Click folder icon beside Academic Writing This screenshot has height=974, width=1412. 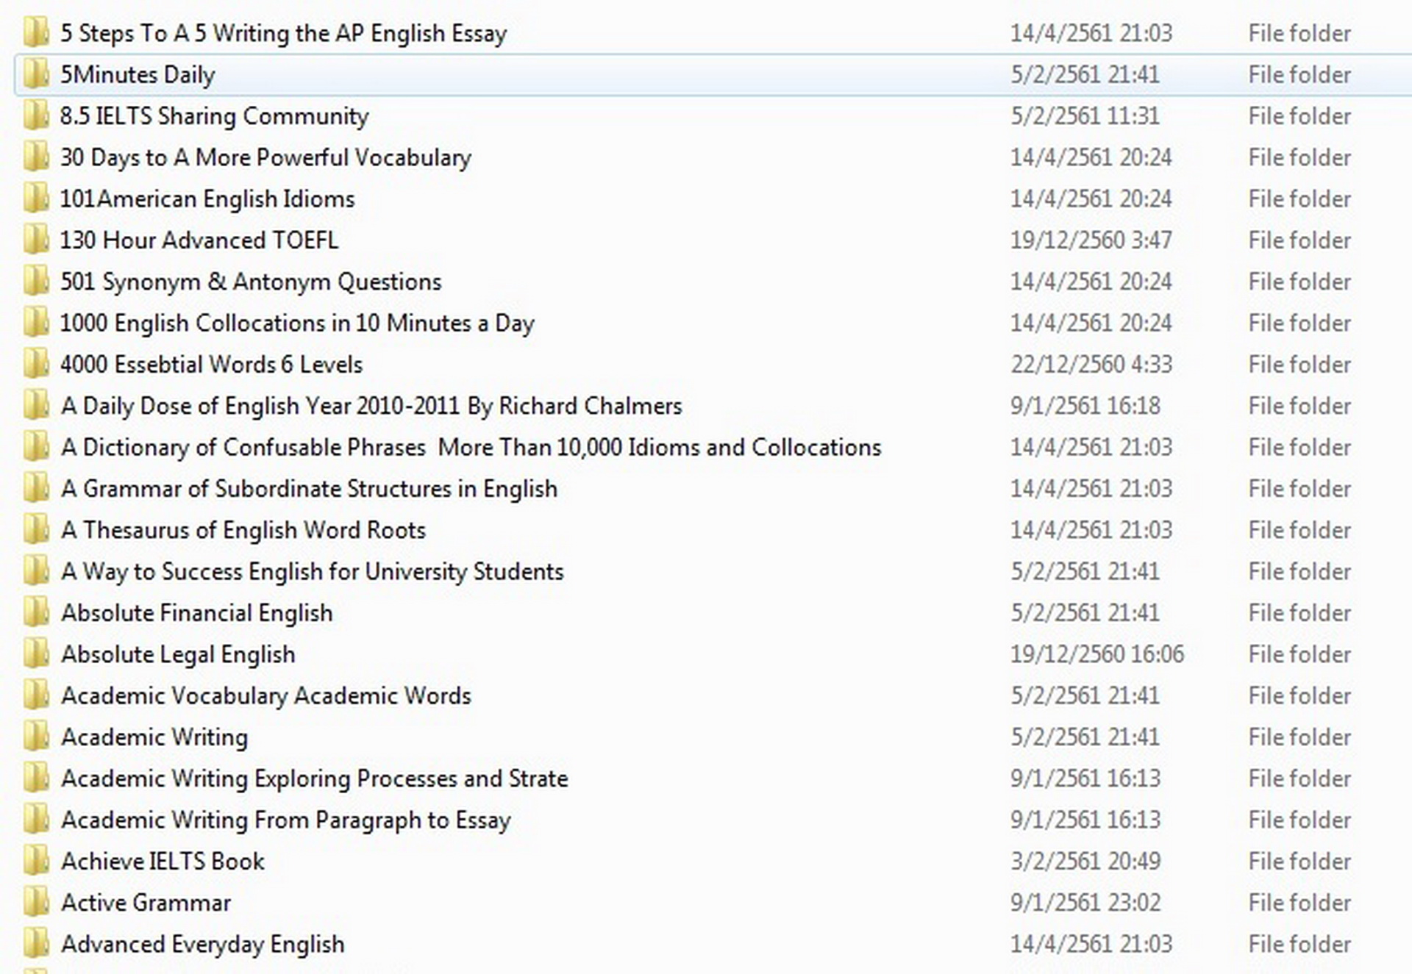pyautogui.click(x=35, y=737)
